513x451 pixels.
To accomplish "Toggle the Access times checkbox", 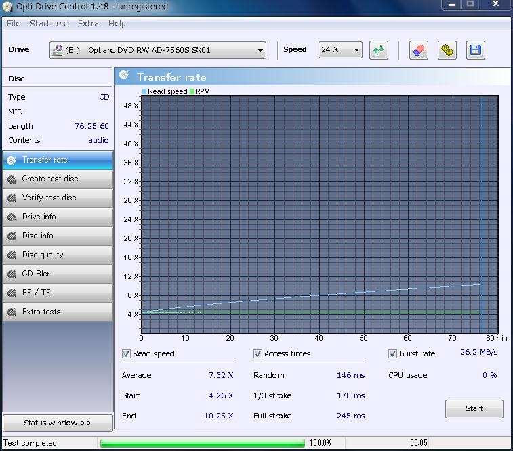I will click(x=258, y=353).
